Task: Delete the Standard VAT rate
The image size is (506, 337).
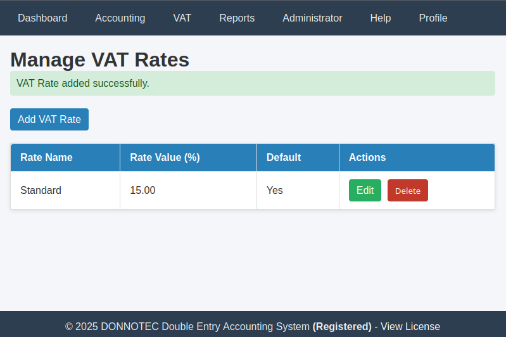Action: click(408, 191)
